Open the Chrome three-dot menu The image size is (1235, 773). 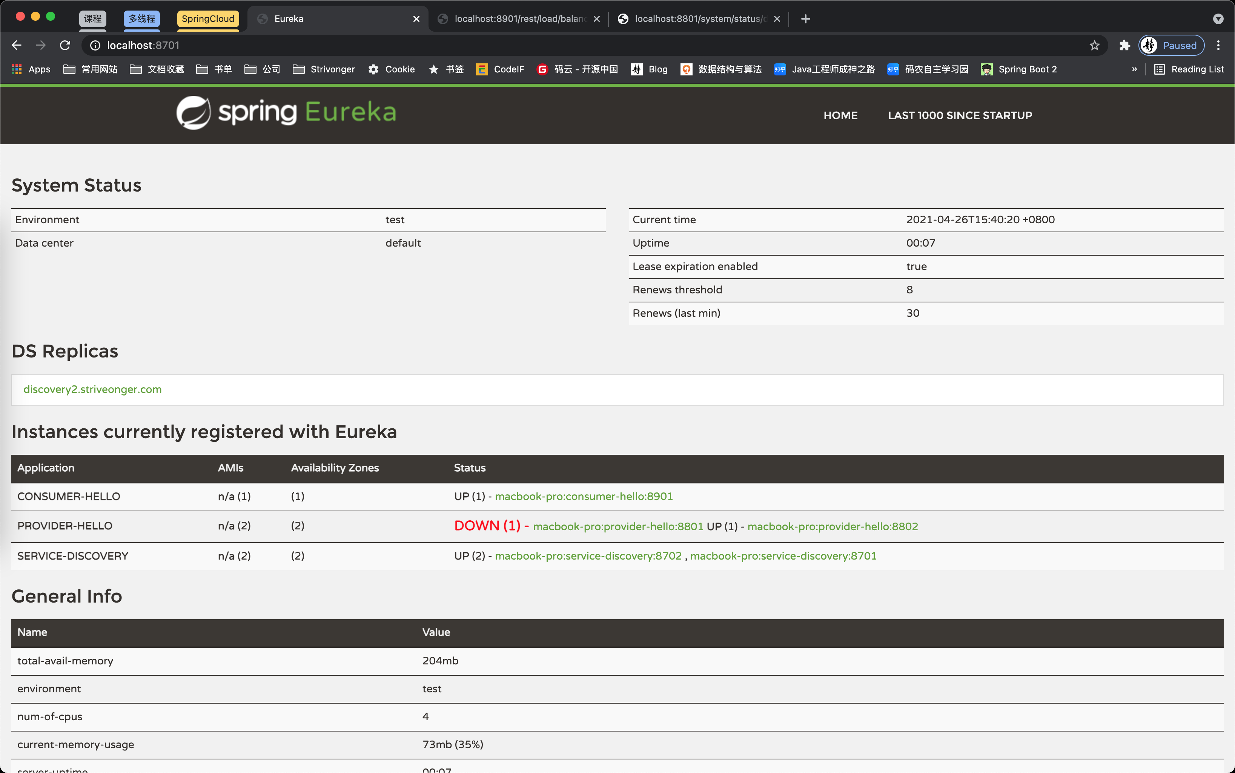1219,46
